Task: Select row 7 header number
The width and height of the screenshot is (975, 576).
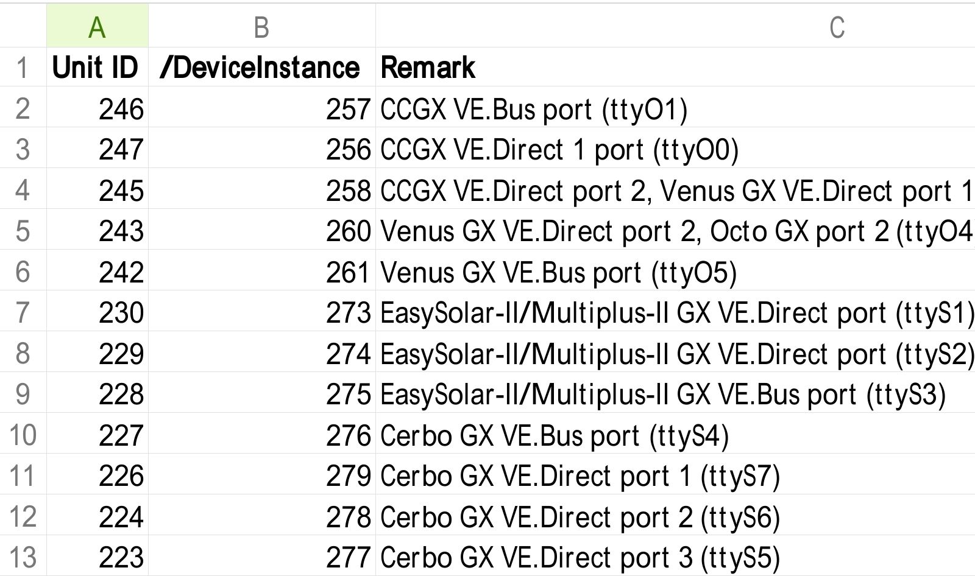Action: pyautogui.click(x=23, y=312)
